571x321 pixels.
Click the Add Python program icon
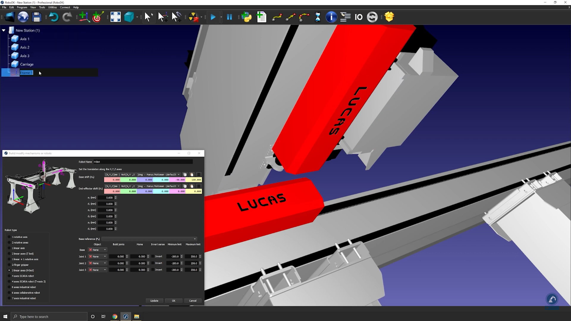point(246,17)
